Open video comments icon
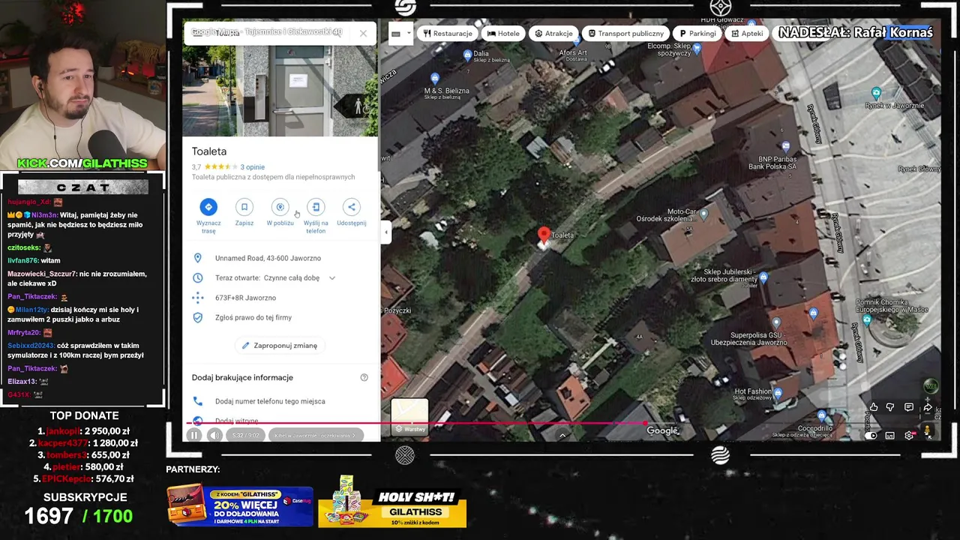 coord(909,407)
